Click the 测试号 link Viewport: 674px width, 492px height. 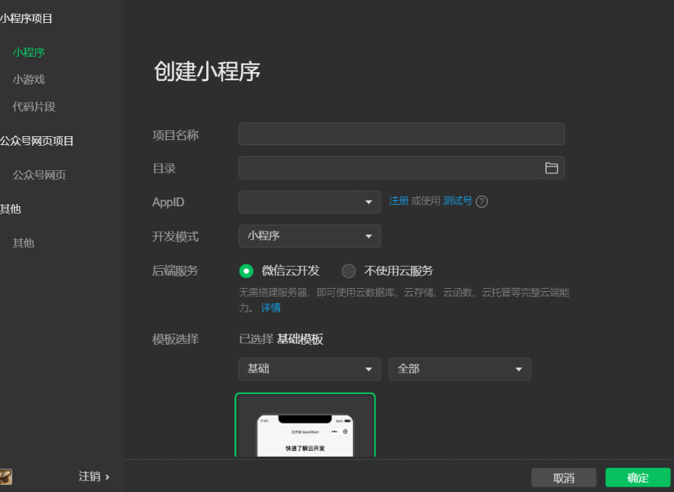tap(457, 201)
